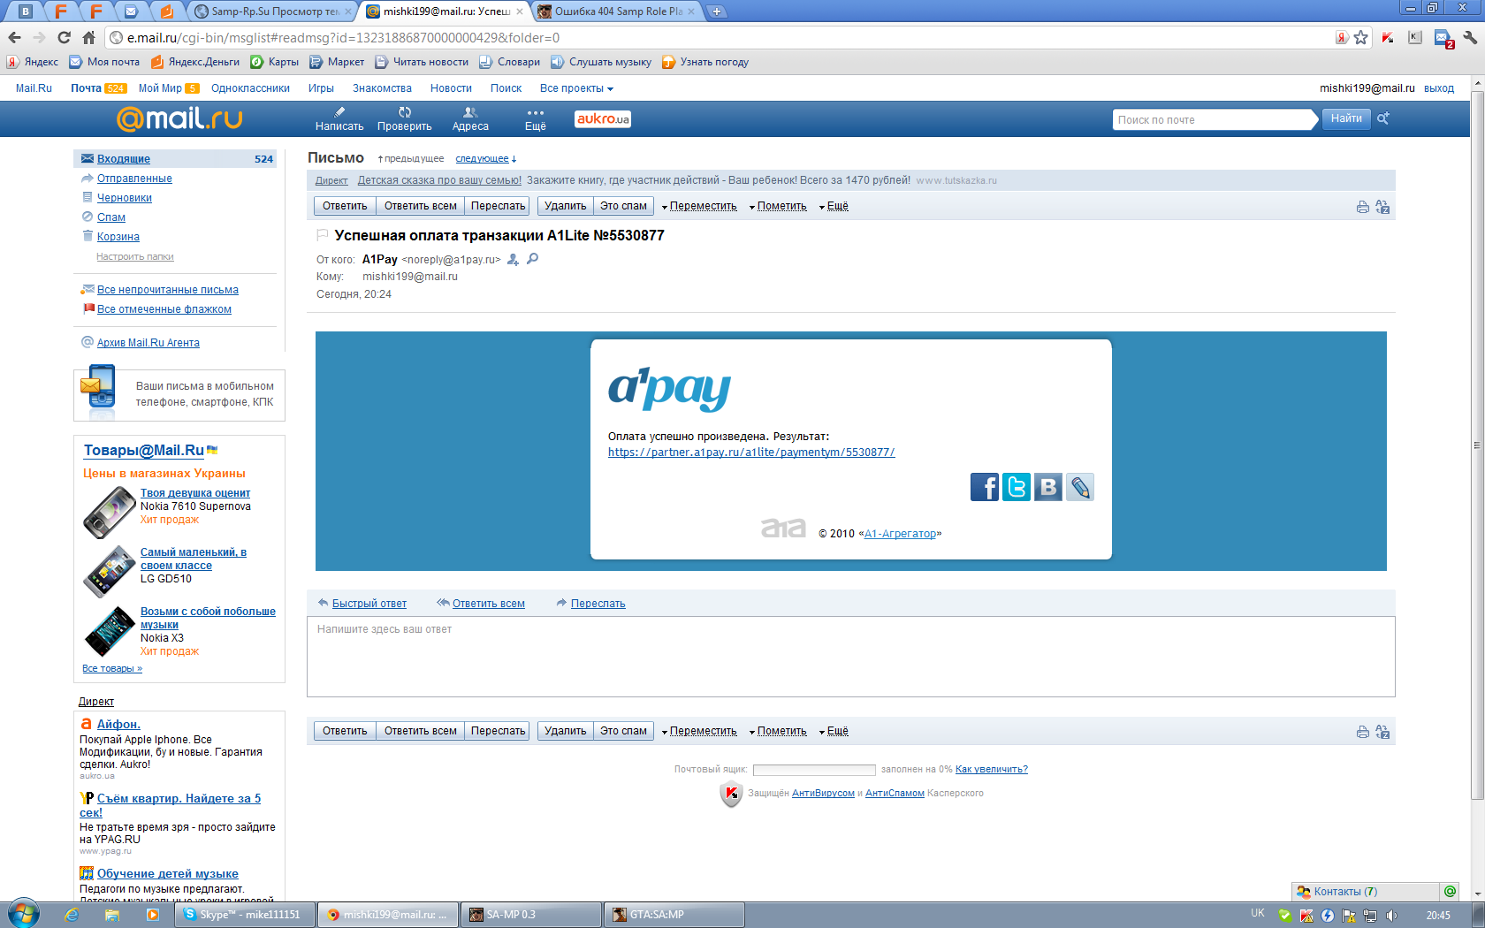
Task: Add A1Pay sender to contacts icon
Action: [513, 260]
